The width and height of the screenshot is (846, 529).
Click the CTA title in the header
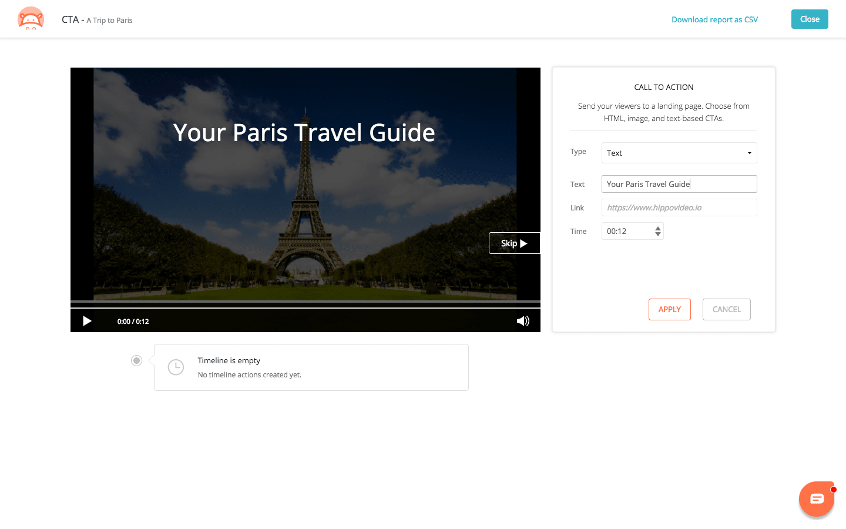click(x=70, y=19)
